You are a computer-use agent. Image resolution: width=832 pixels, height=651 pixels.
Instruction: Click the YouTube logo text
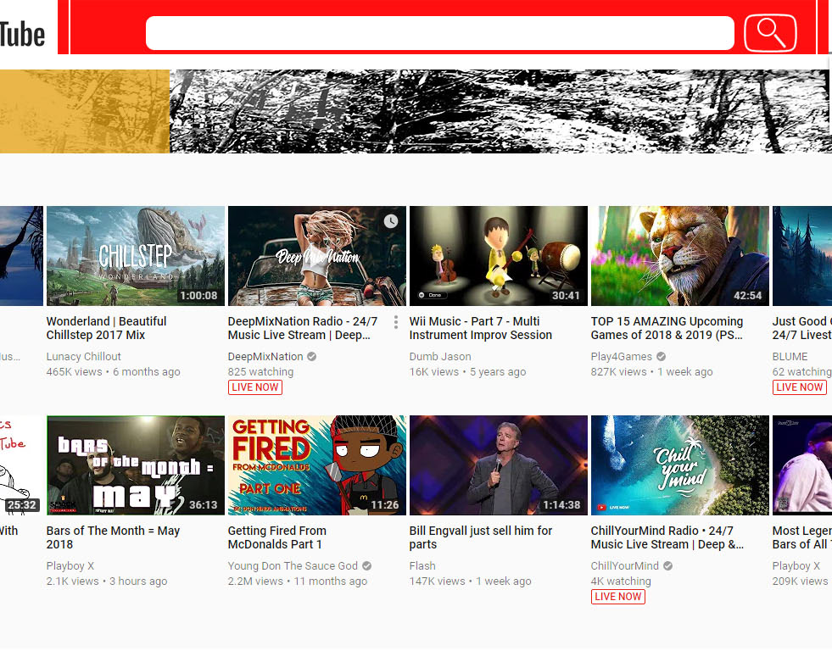[x=22, y=35]
